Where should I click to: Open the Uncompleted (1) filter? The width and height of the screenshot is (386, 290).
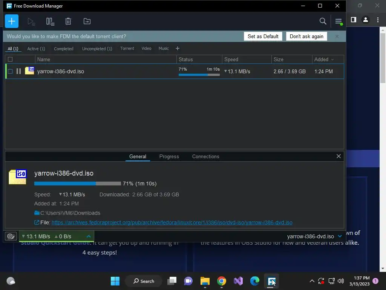click(x=97, y=49)
